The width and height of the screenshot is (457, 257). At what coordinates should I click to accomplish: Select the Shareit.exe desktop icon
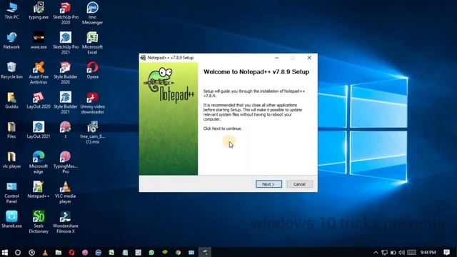[11, 219]
